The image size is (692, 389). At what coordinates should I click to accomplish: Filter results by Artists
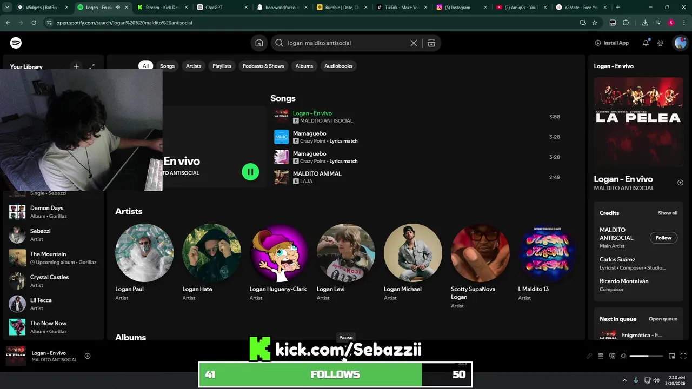pos(194,66)
